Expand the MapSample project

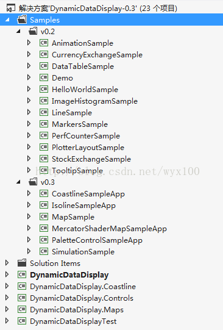click(29, 217)
